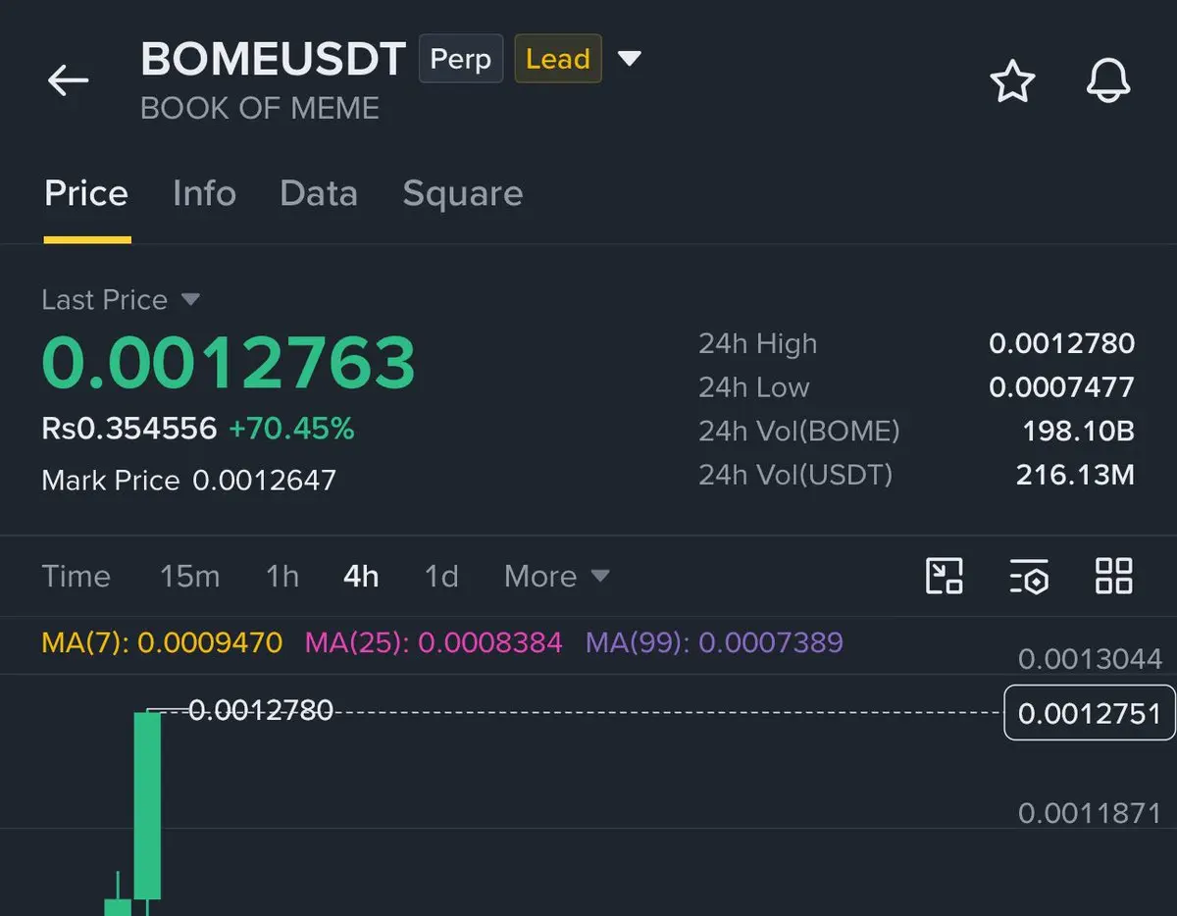Tap the MA(25): 0.0008384 indicator label
The height and width of the screenshot is (916, 1177).
pyautogui.click(x=434, y=643)
